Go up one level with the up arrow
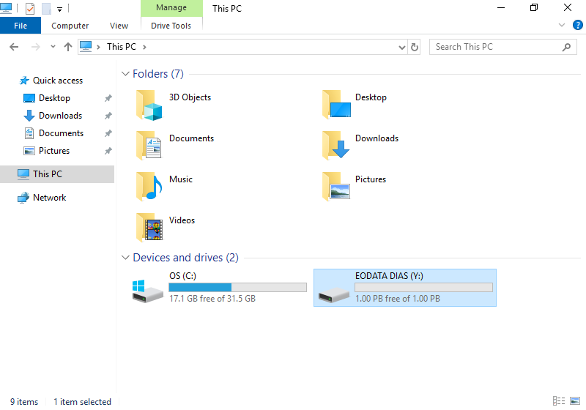586x410 pixels. [x=67, y=47]
